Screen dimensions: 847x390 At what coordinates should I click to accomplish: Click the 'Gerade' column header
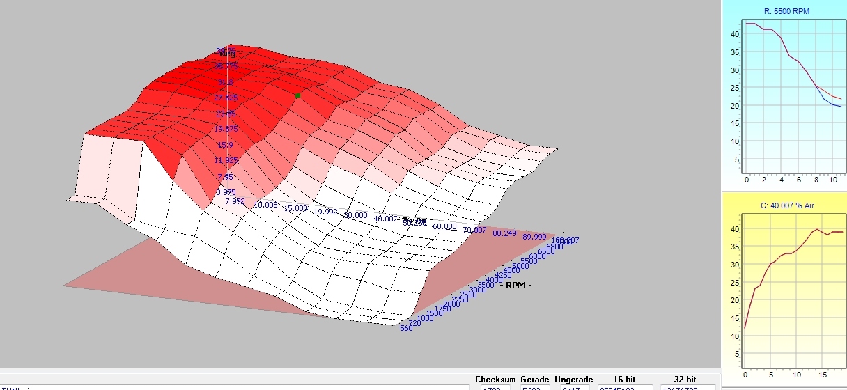[535, 380]
